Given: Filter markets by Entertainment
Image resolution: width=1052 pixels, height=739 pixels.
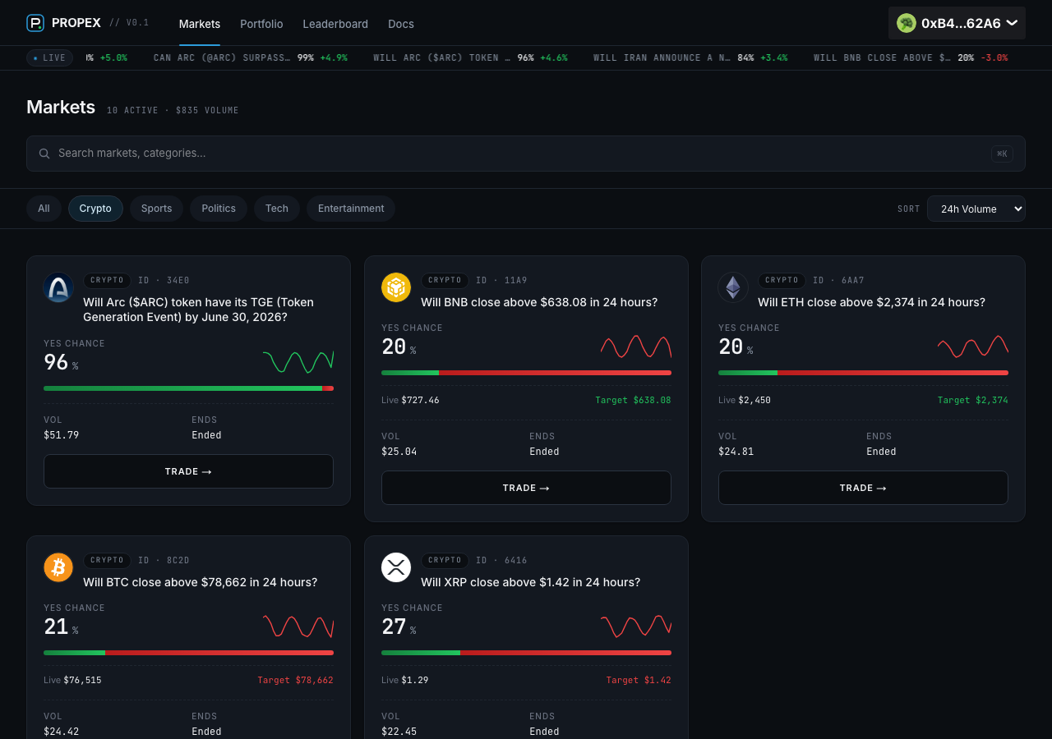Looking at the screenshot, I should [351, 209].
